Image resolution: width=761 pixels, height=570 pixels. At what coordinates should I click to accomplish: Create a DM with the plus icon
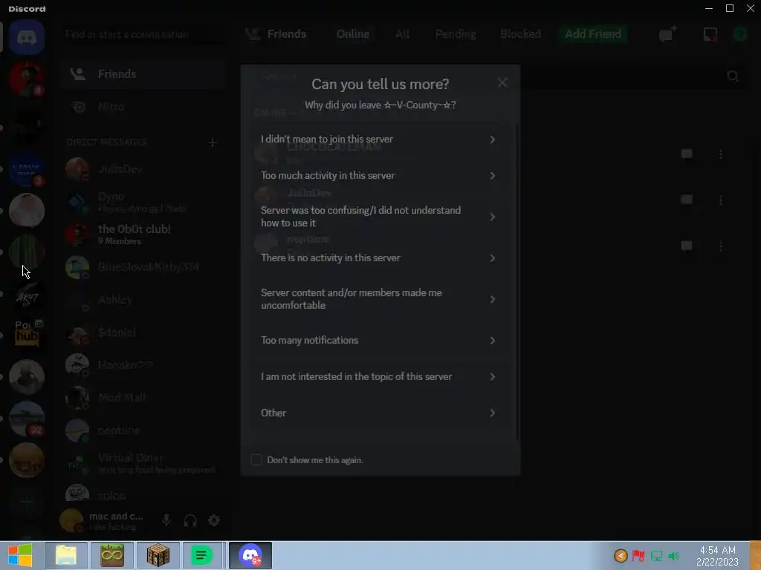point(213,142)
